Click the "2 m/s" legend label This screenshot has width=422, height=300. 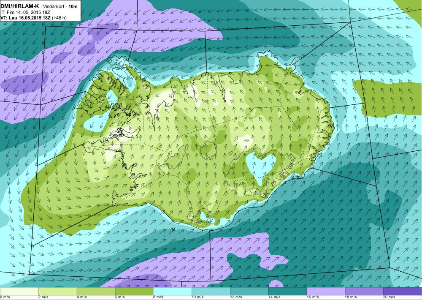pyautogui.click(x=43, y=297)
